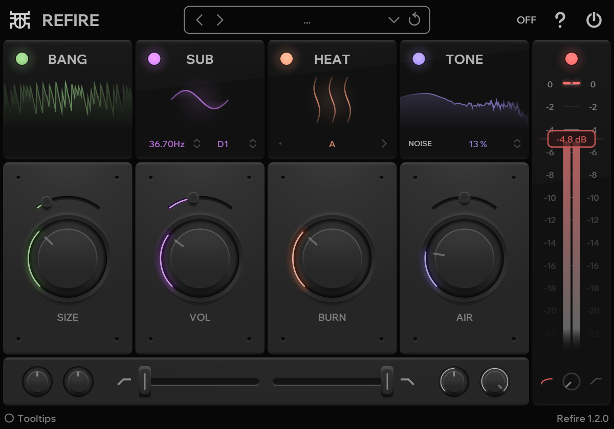The width and height of the screenshot is (614, 429).
Task: Go to next preset with right arrow
Action: point(220,20)
